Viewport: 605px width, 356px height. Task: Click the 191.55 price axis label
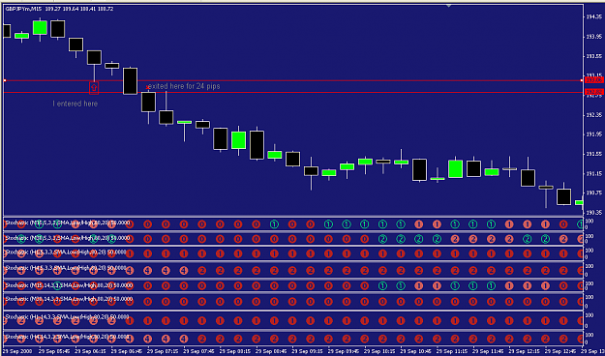[x=593, y=154]
